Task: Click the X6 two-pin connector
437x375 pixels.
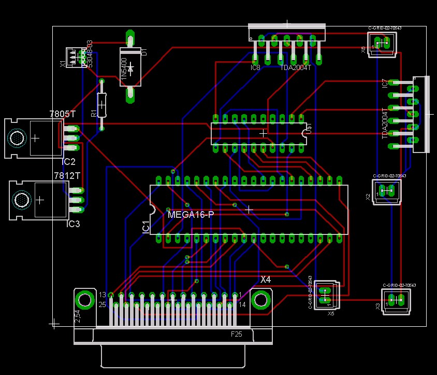Action: [382, 44]
